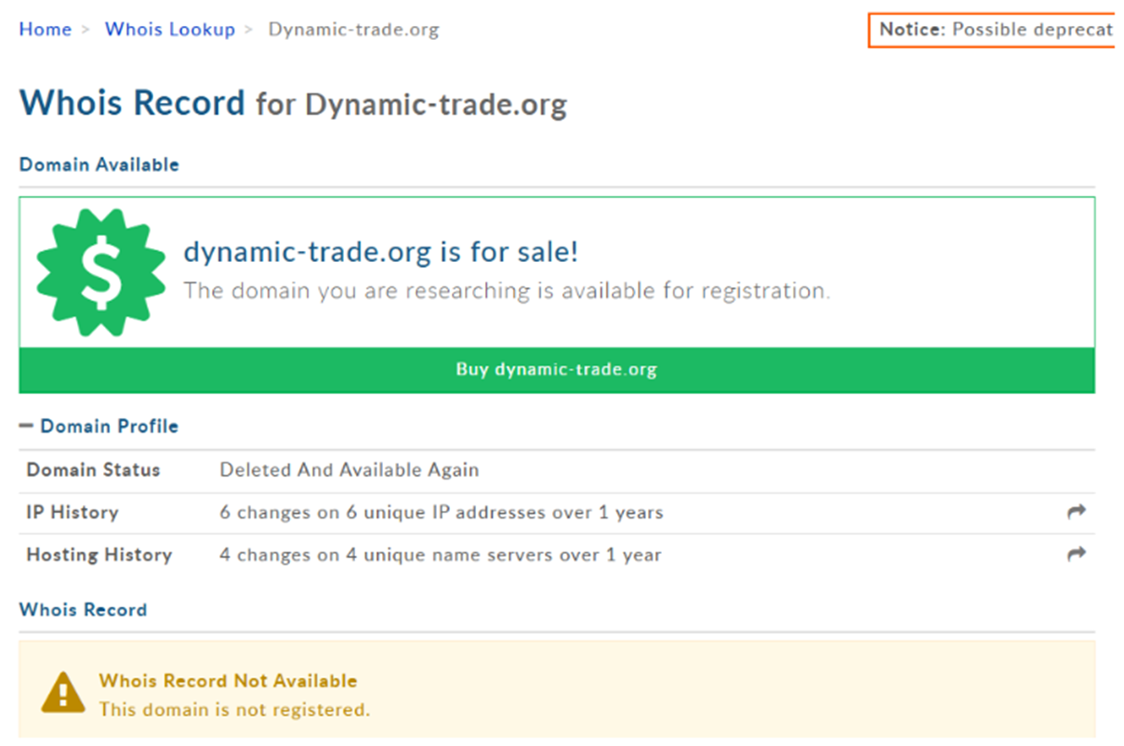This screenshot has width=1124, height=746.
Task: Open the Notice about possible deprecation
Action: [993, 29]
